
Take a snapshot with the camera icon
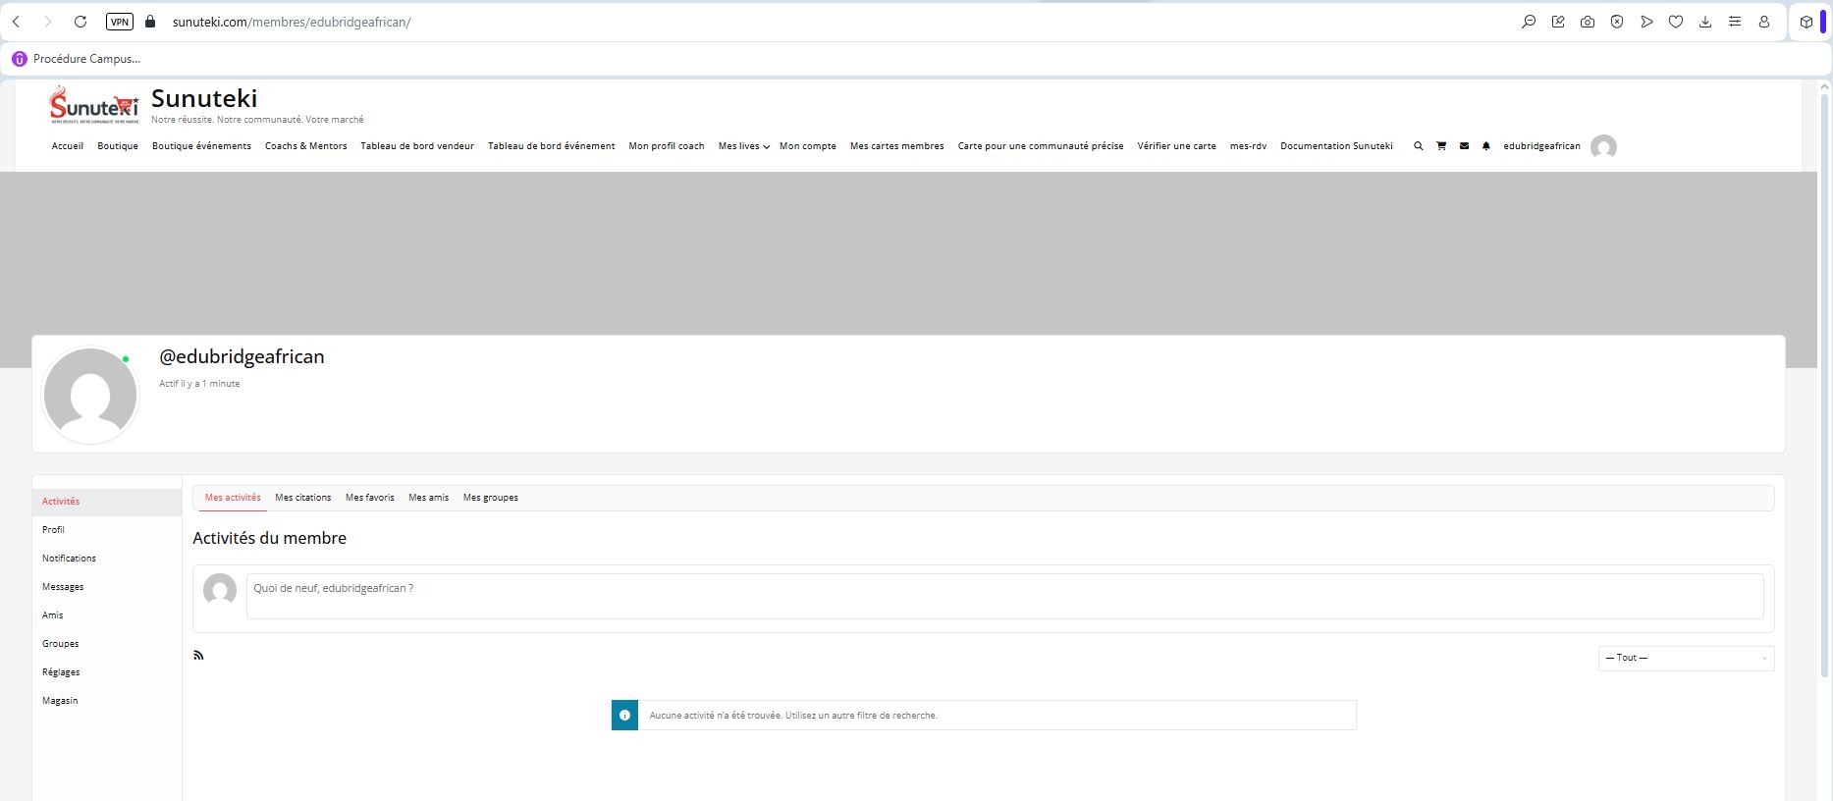coord(1588,22)
